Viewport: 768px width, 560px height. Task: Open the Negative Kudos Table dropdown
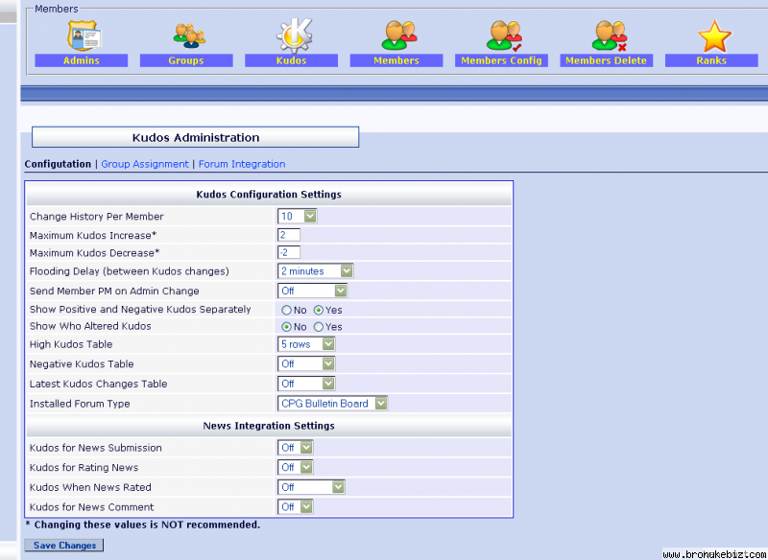(x=306, y=363)
